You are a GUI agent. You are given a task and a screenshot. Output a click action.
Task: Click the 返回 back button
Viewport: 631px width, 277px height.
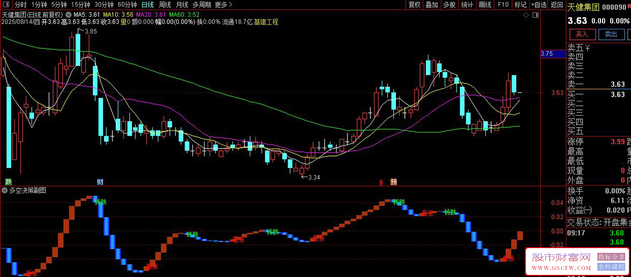pyautogui.click(x=556, y=5)
